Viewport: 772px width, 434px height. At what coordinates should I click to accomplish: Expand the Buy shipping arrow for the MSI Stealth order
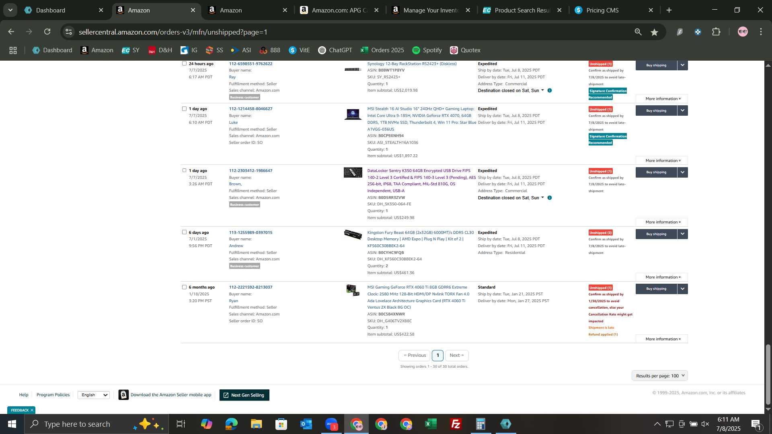[682, 111]
